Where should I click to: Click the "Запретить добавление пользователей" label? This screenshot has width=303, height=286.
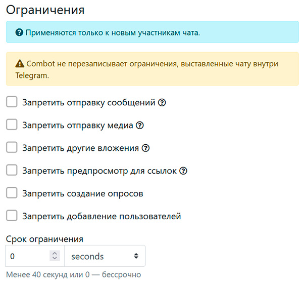[102, 217]
